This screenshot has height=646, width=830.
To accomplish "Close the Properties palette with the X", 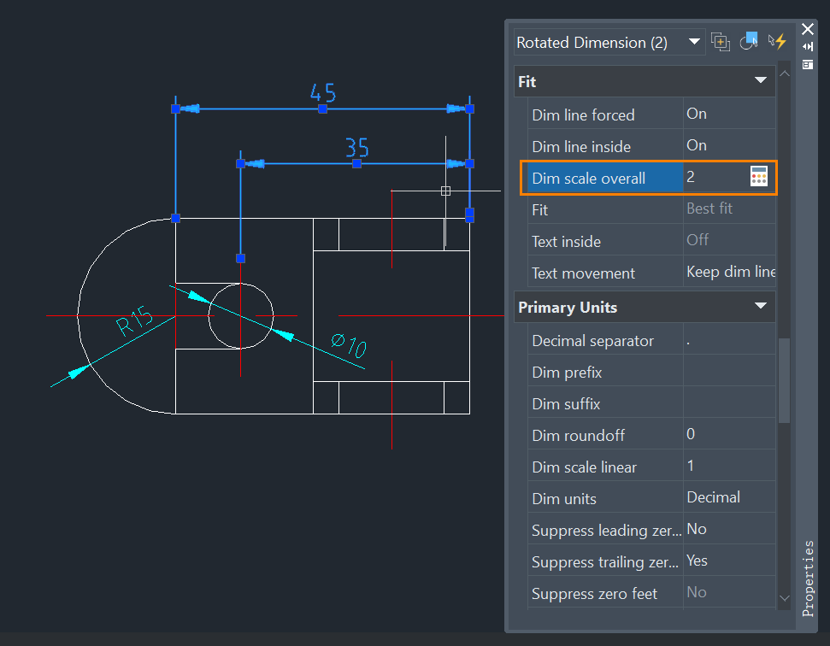I will tap(808, 28).
